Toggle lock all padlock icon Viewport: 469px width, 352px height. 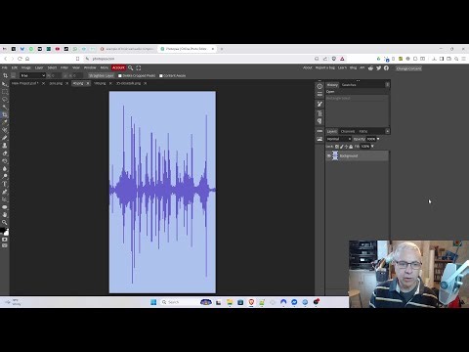(x=351, y=147)
